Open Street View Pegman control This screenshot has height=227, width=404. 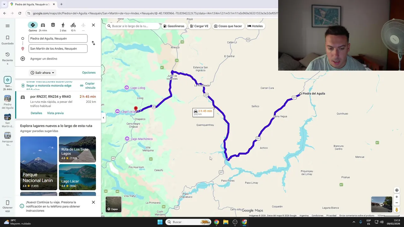pos(397,210)
